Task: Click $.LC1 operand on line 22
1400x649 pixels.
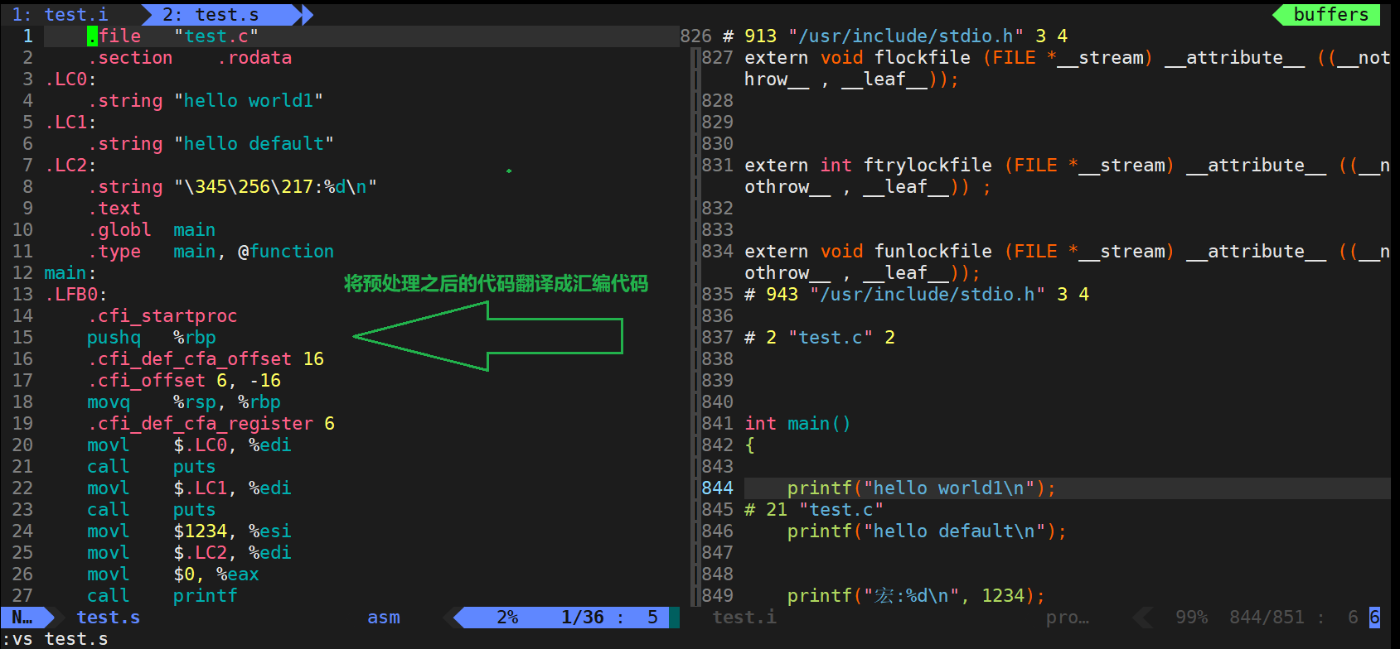Action: click(201, 488)
